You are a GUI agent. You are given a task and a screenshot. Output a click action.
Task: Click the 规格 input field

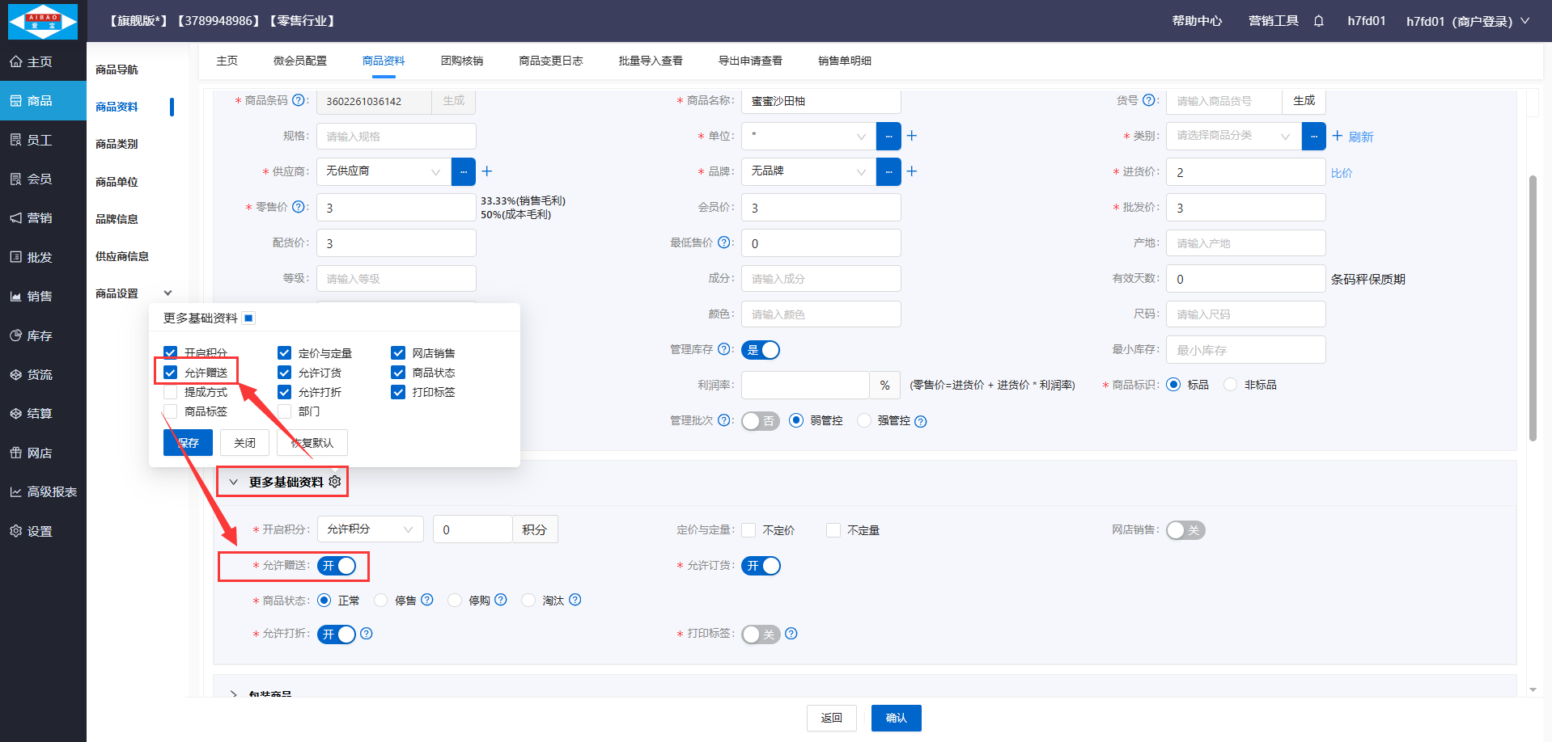point(396,137)
